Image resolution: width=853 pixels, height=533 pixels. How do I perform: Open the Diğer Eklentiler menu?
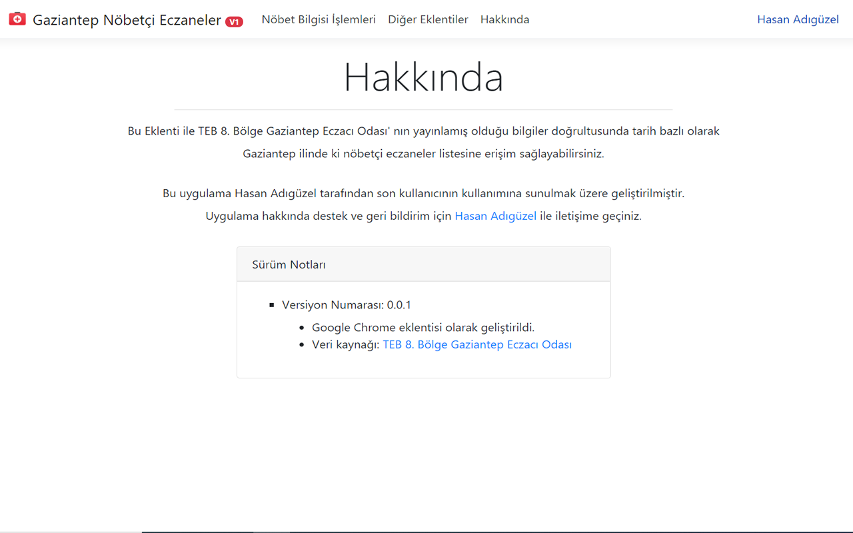428,19
